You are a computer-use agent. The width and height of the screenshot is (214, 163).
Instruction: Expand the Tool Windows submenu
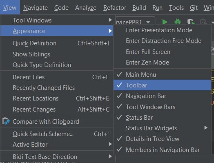[57, 20]
